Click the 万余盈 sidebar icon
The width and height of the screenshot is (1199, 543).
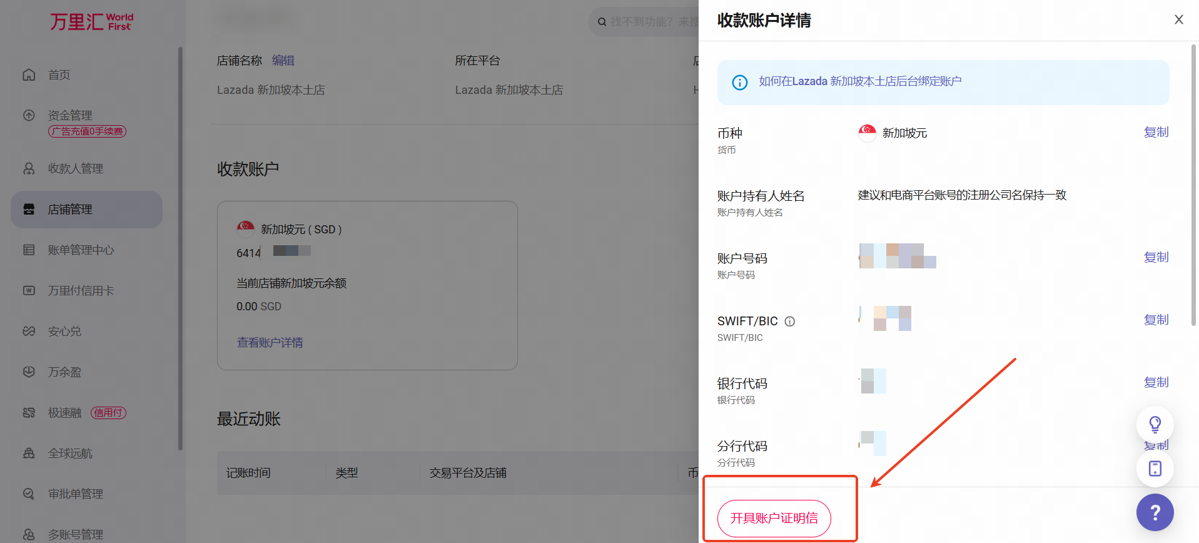(29, 372)
